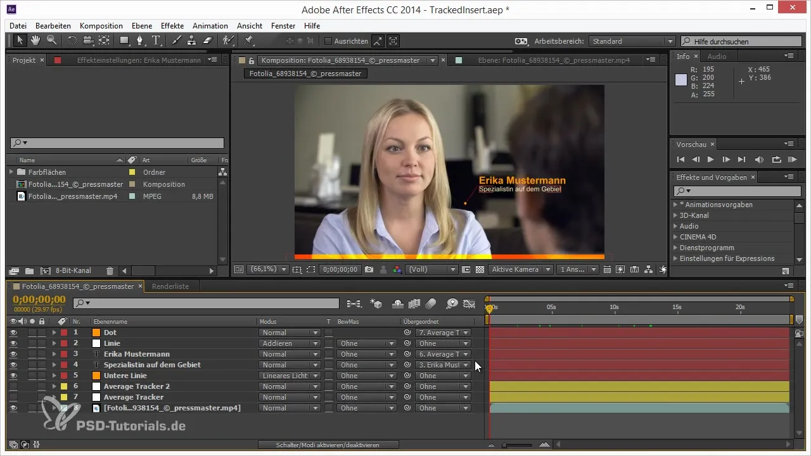Expand the Dot layer properties
Viewport: 811px width, 456px height.
(x=54, y=332)
